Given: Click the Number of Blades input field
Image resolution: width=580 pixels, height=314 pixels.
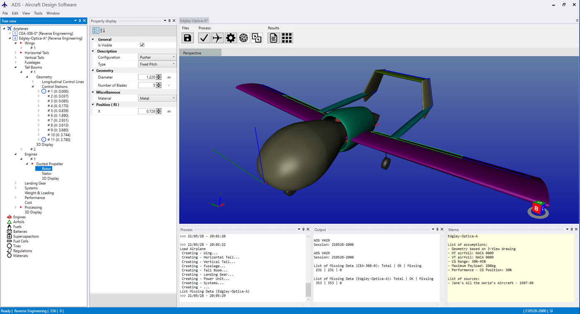Looking at the screenshot, I should 147,85.
